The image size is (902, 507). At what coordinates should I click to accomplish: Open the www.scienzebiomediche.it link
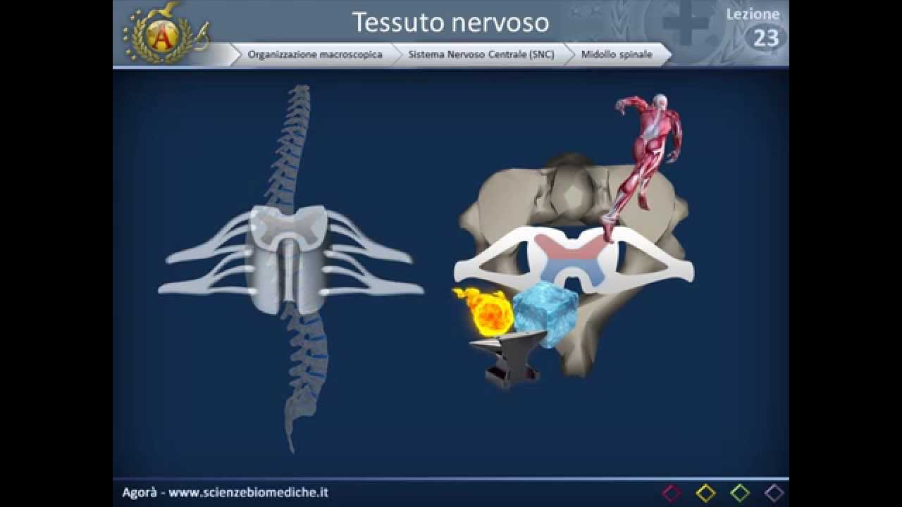click(248, 493)
